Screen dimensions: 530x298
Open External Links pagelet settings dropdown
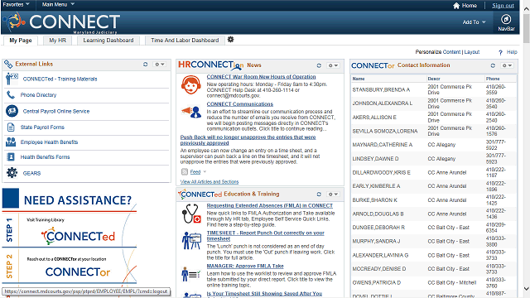tap(160, 65)
